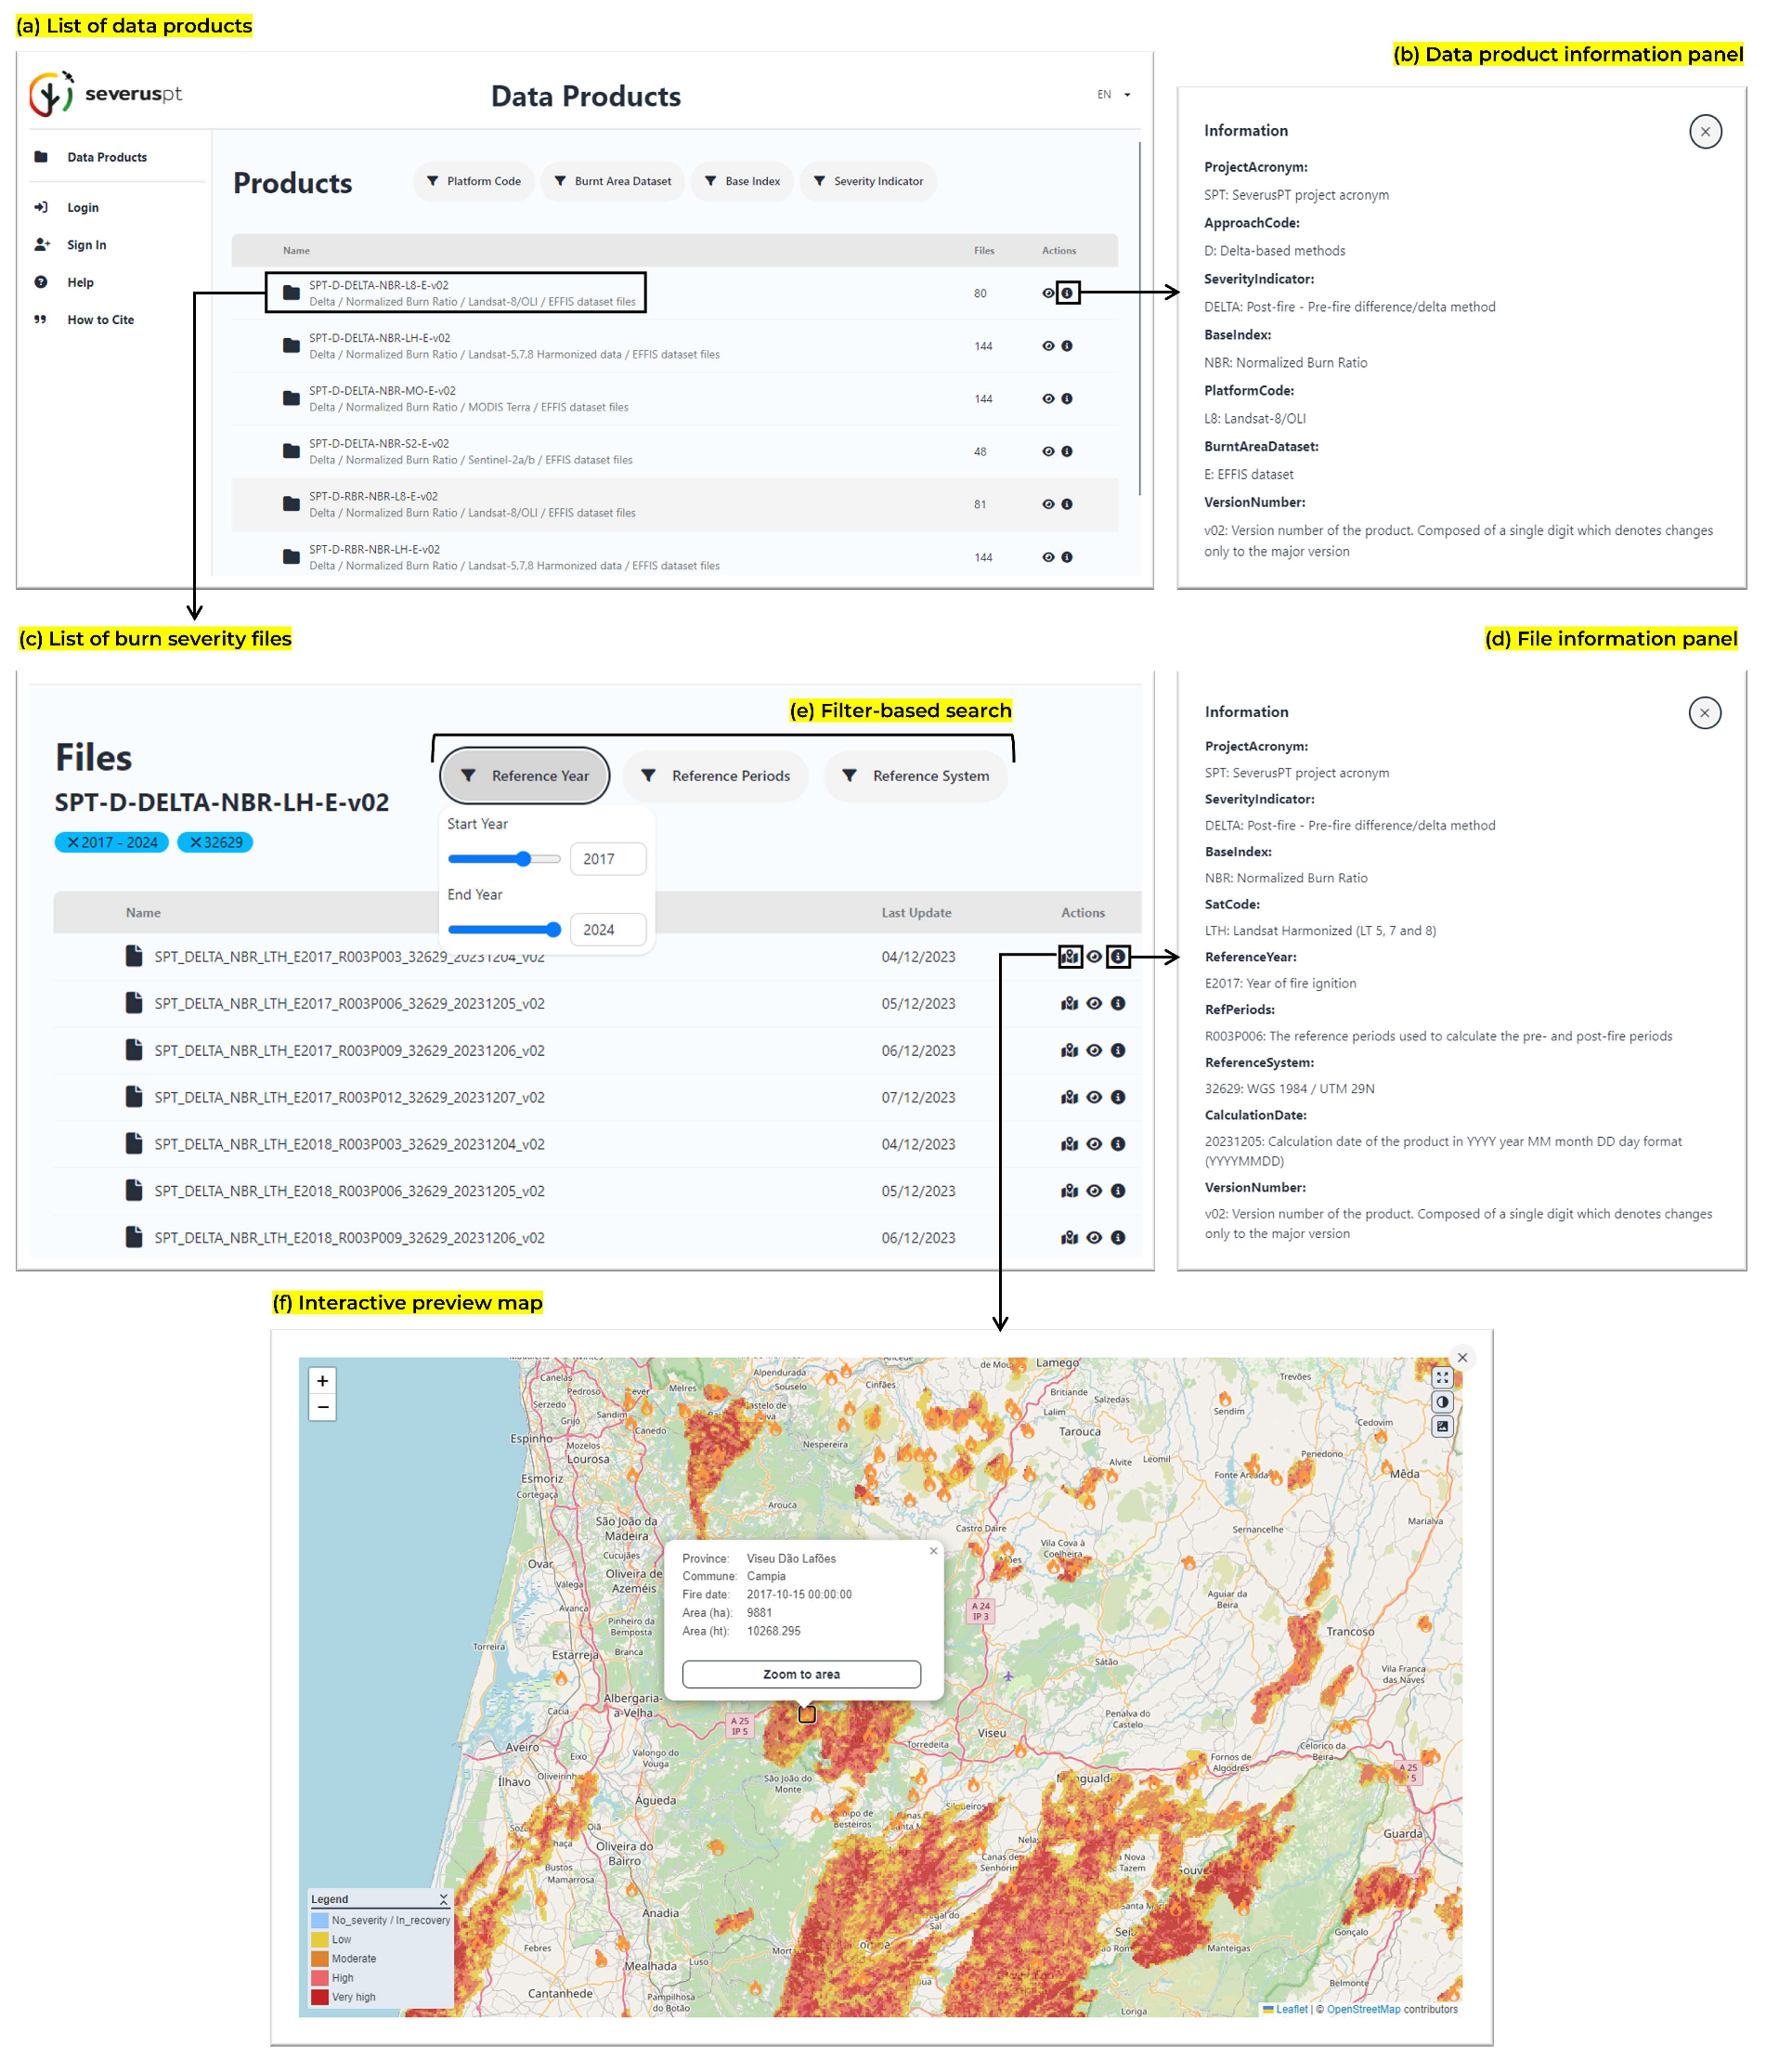Open folder icon of SPT-D-DELTA-NBR-S2-E-v02
The width and height of the screenshot is (1766, 2072).
click(x=291, y=451)
